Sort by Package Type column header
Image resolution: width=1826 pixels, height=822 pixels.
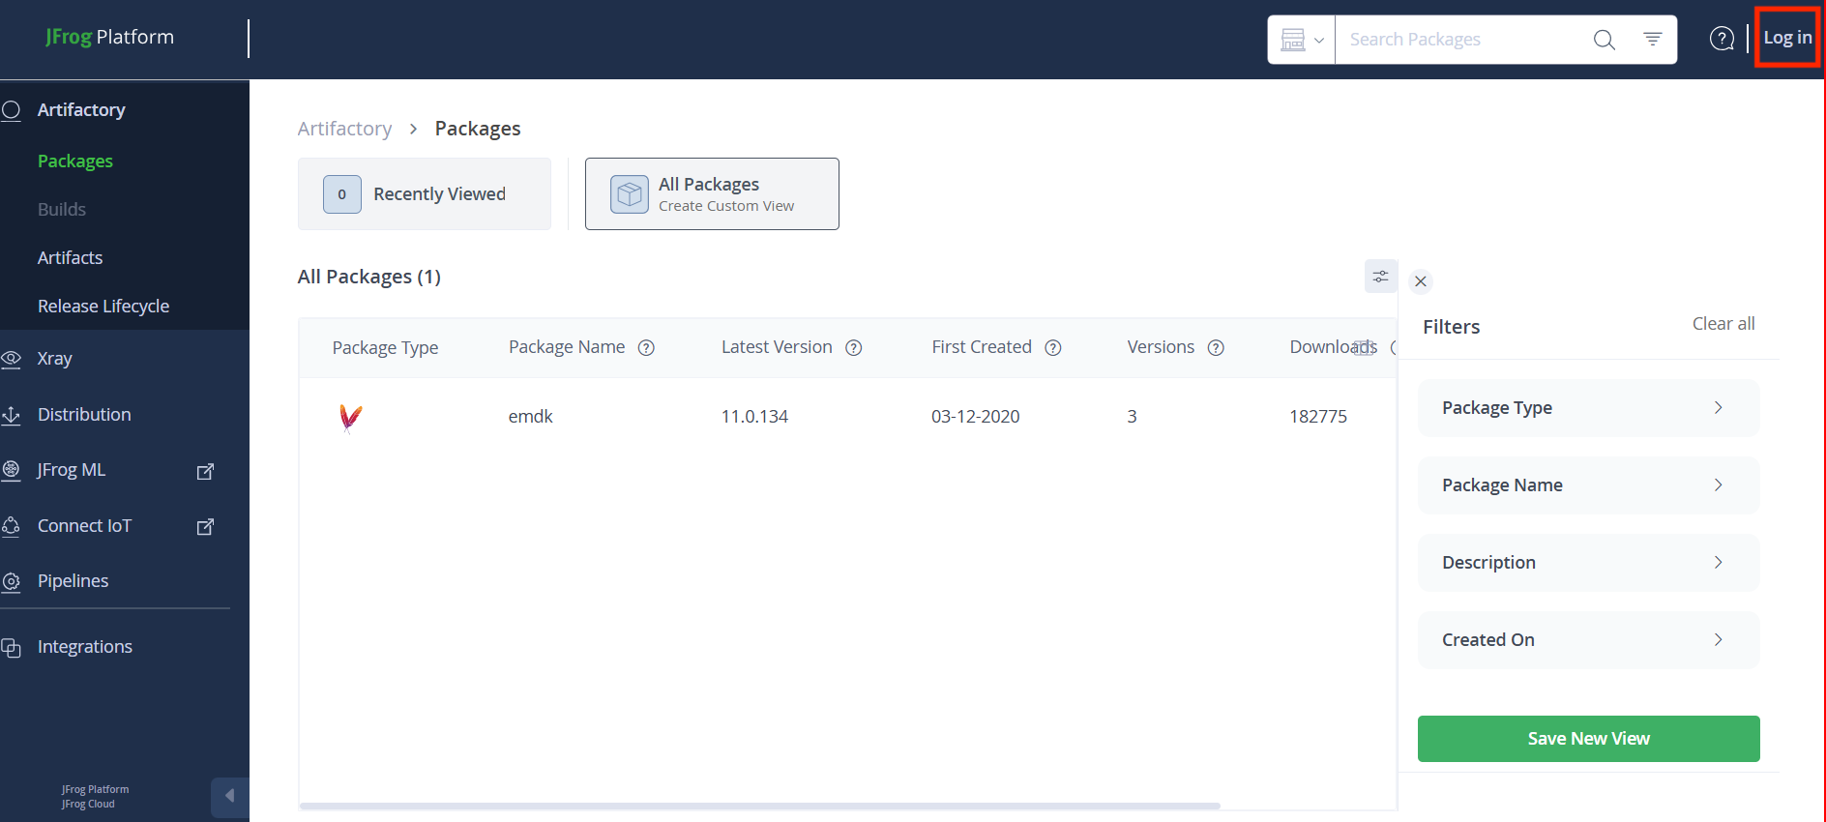(385, 348)
